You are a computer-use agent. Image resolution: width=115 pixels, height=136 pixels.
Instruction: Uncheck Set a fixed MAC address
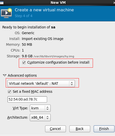tap(10, 92)
